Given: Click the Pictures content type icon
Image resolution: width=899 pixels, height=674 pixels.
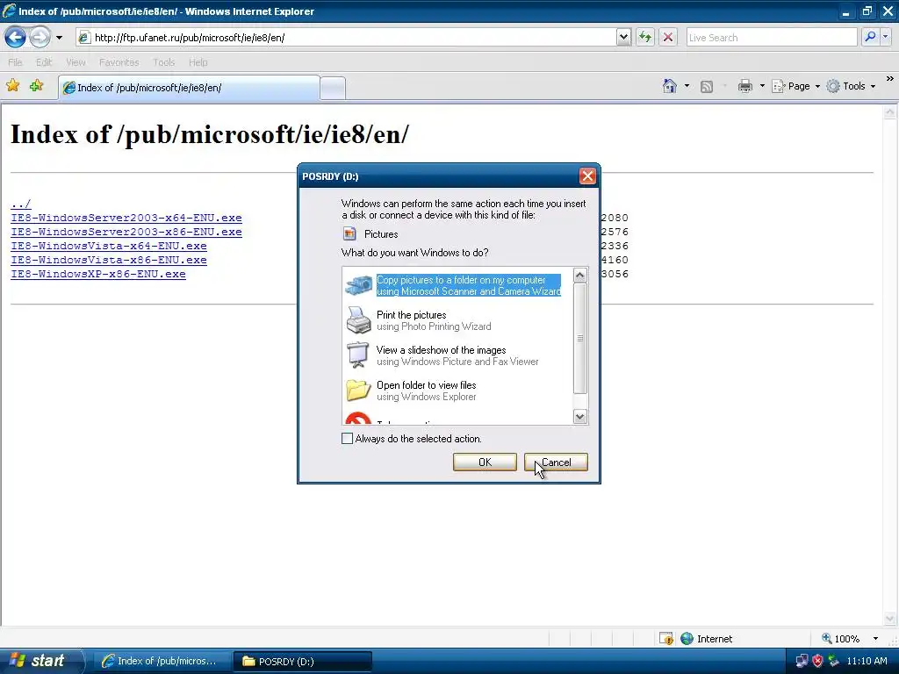Looking at the screenshot, I should (x=349, y=233).
